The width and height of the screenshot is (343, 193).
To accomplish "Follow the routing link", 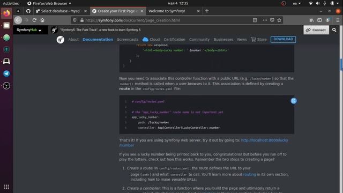I will point(249,174).
